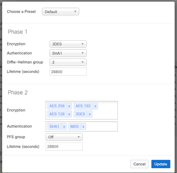Click the Diffie-Hellman group label
The image size is (177, 173).
point(25,62)
